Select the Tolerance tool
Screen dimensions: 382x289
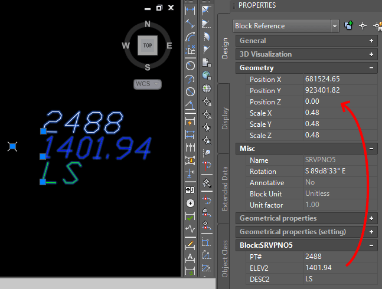190,190
